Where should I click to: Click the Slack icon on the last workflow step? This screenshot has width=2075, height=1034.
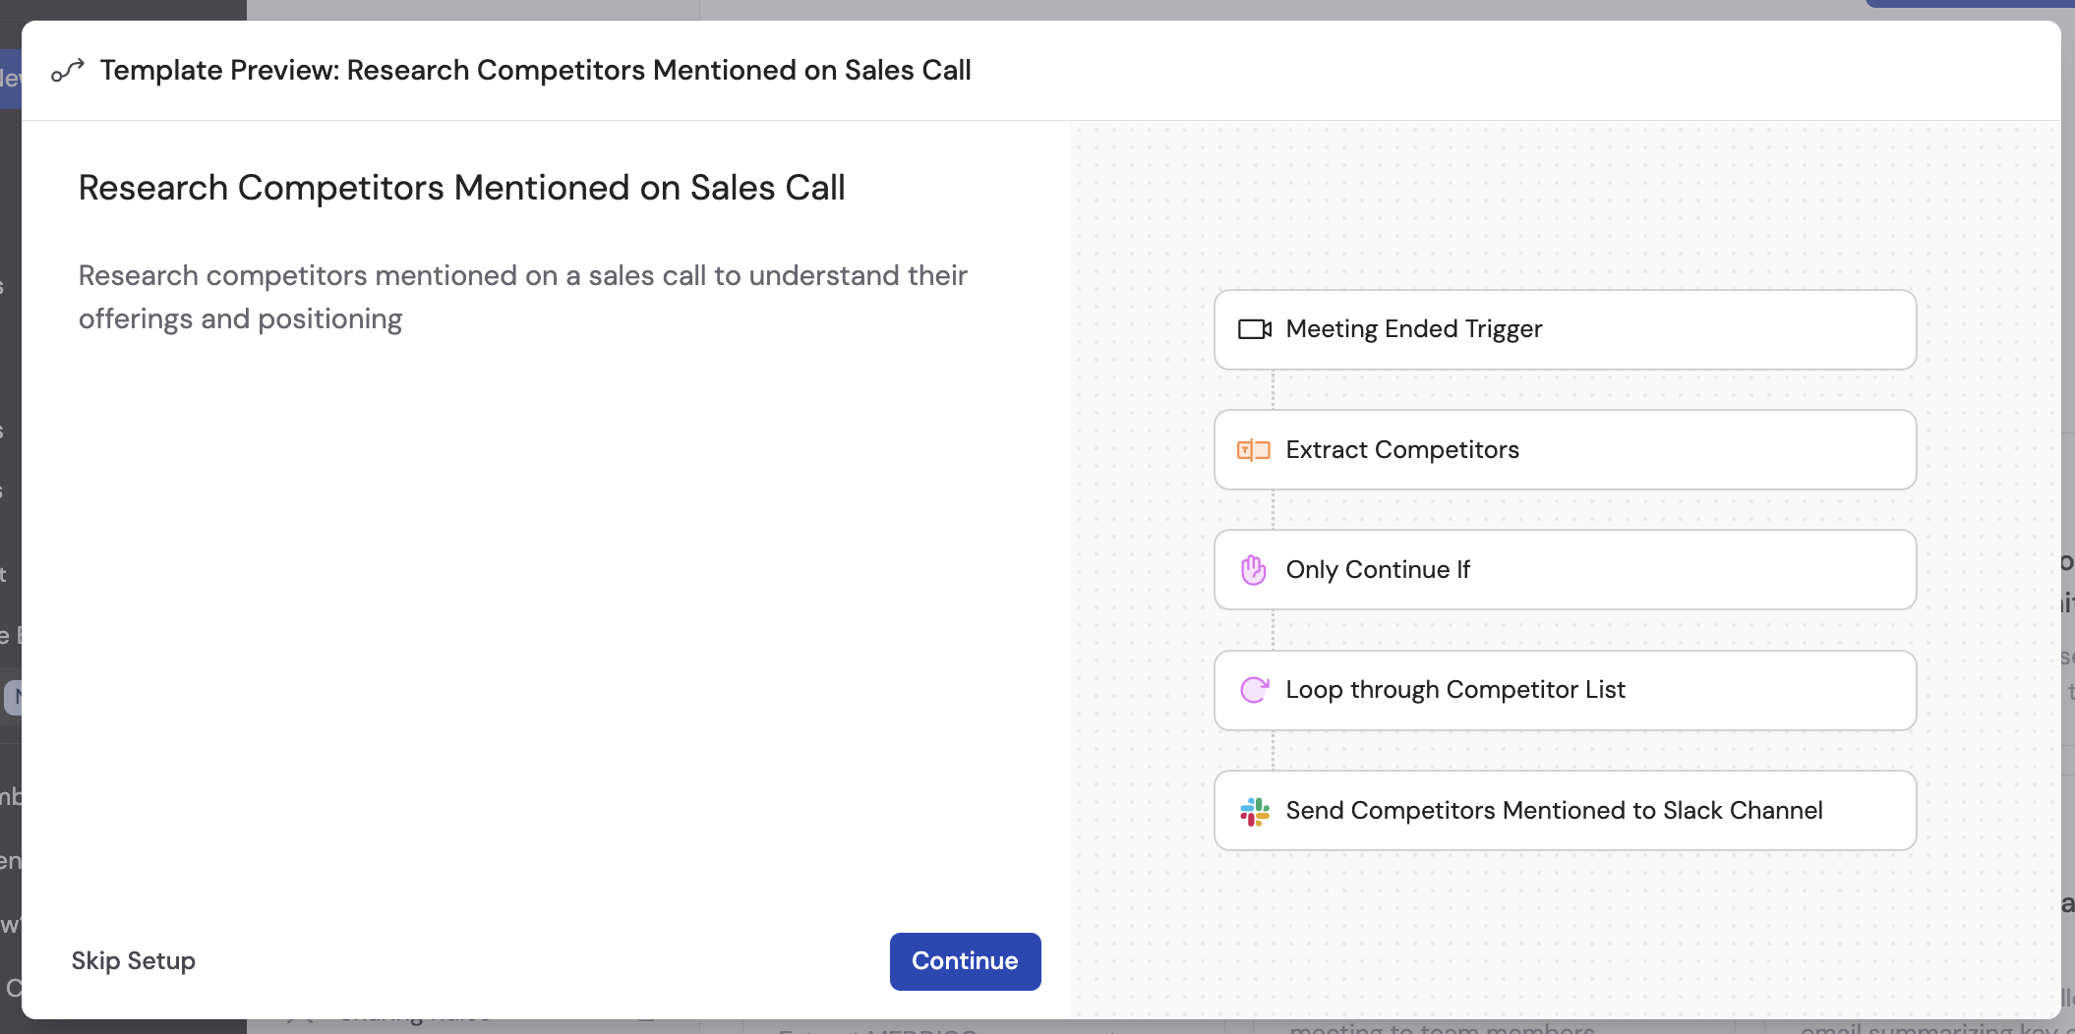[1254, 810]
